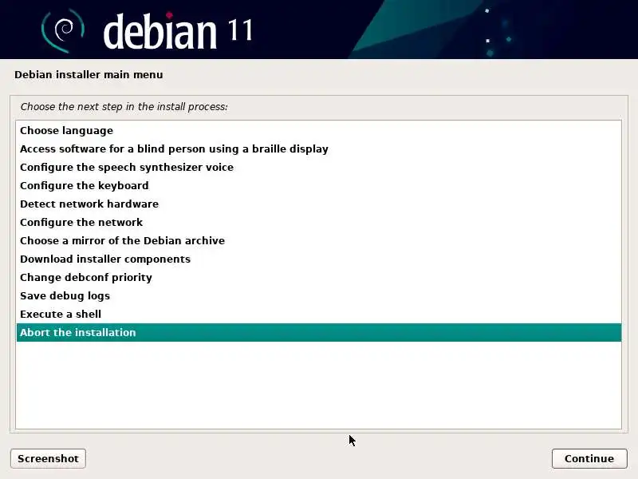This screenshot has width=638, height=479.
Task: Choose a mirror of the Debian archive
Action: click(x=319, y=241)
